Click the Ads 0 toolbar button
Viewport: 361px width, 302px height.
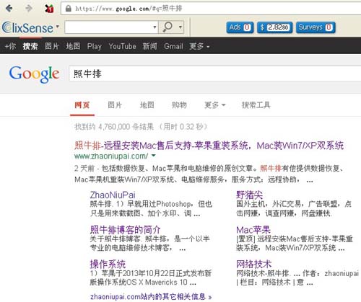click(x=240, y=27)
